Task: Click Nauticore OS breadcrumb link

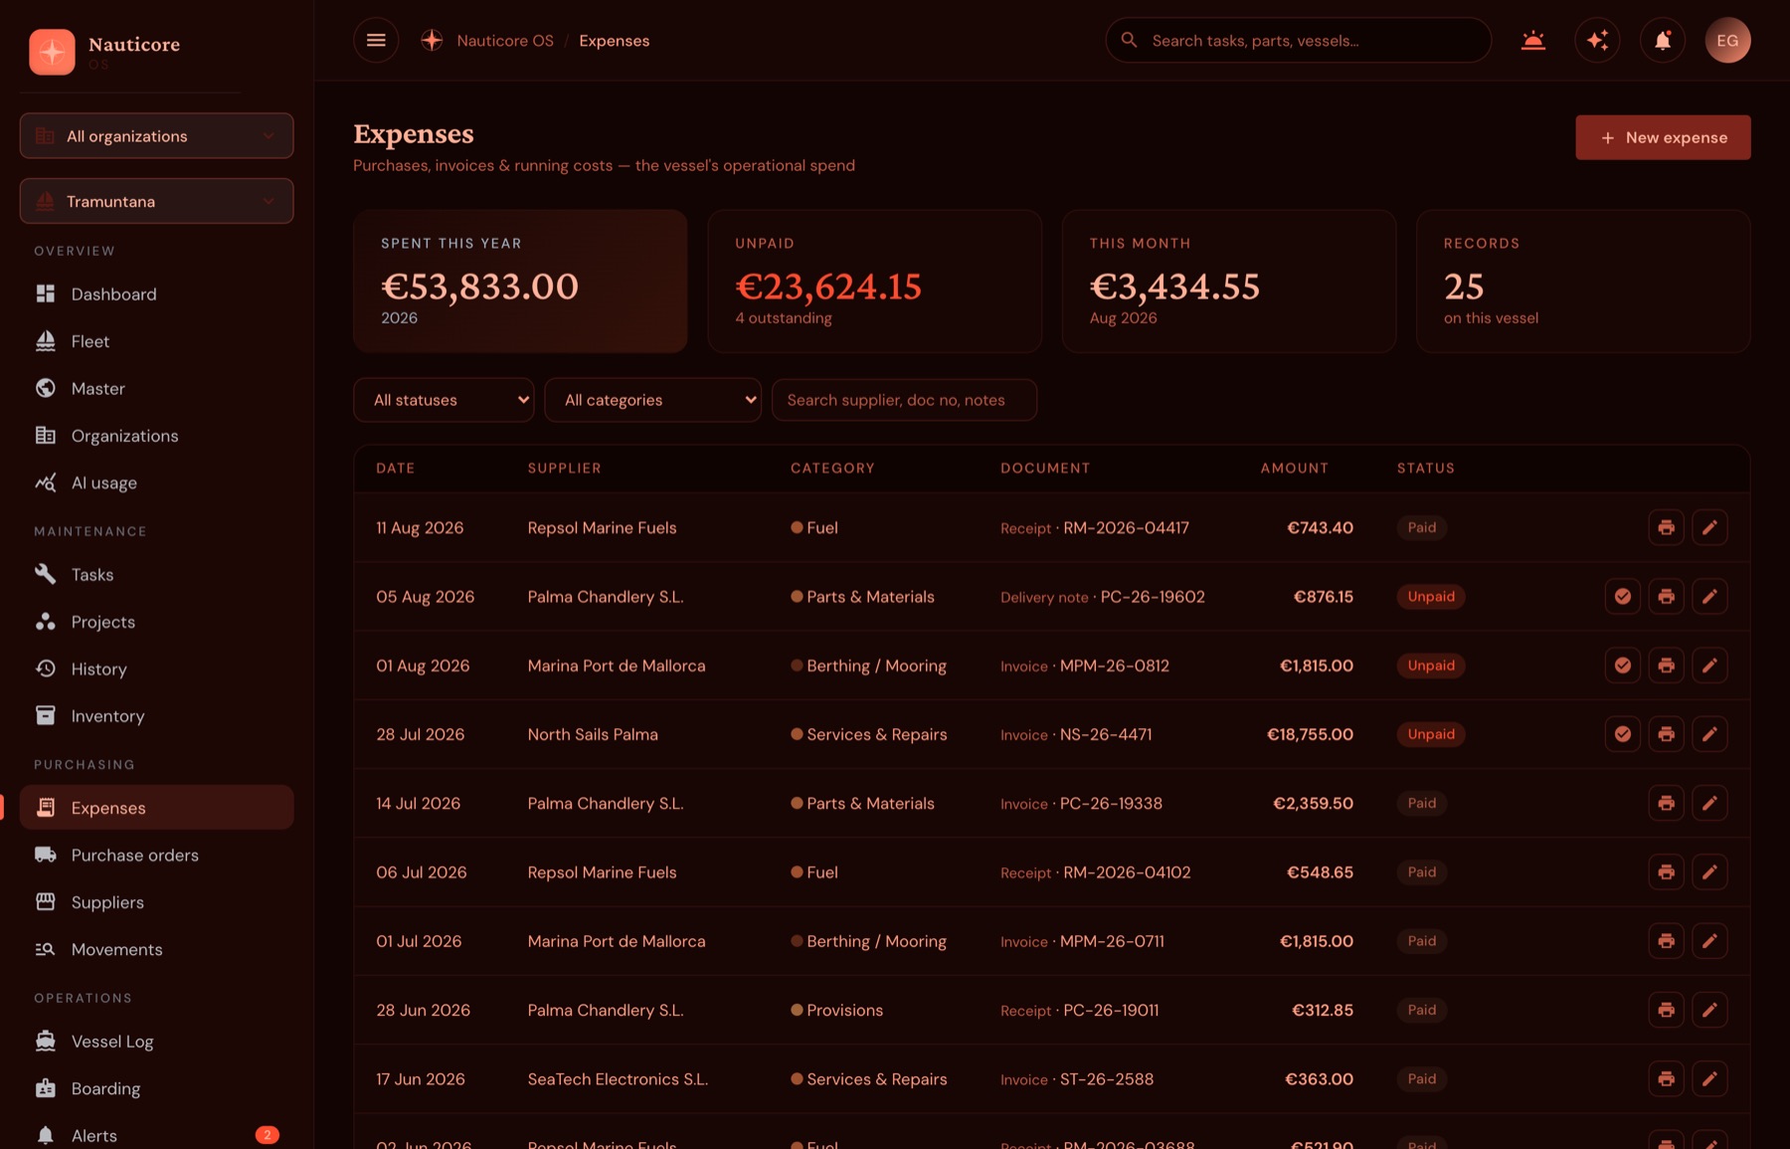Action: pos(505,41)
